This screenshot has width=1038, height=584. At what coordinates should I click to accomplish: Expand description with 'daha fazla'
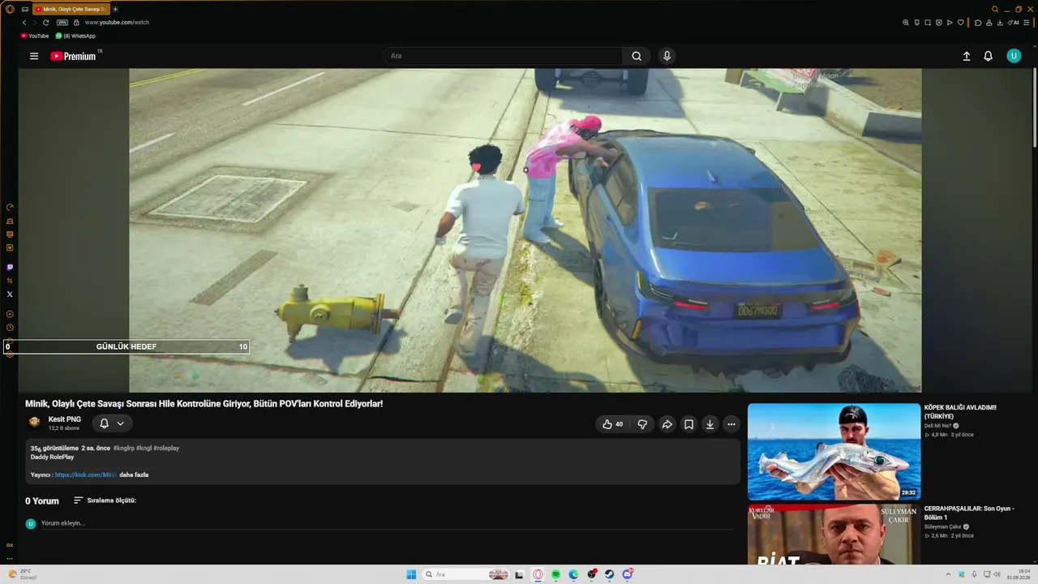(x=134, y=474)
